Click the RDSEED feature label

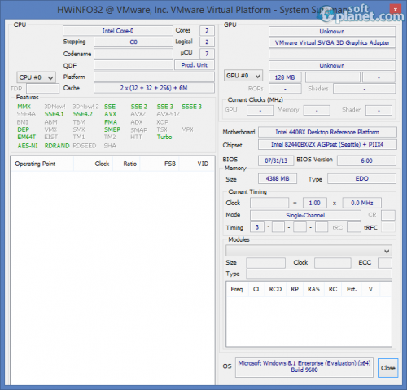pyautogui.click(x=85, y=146)
